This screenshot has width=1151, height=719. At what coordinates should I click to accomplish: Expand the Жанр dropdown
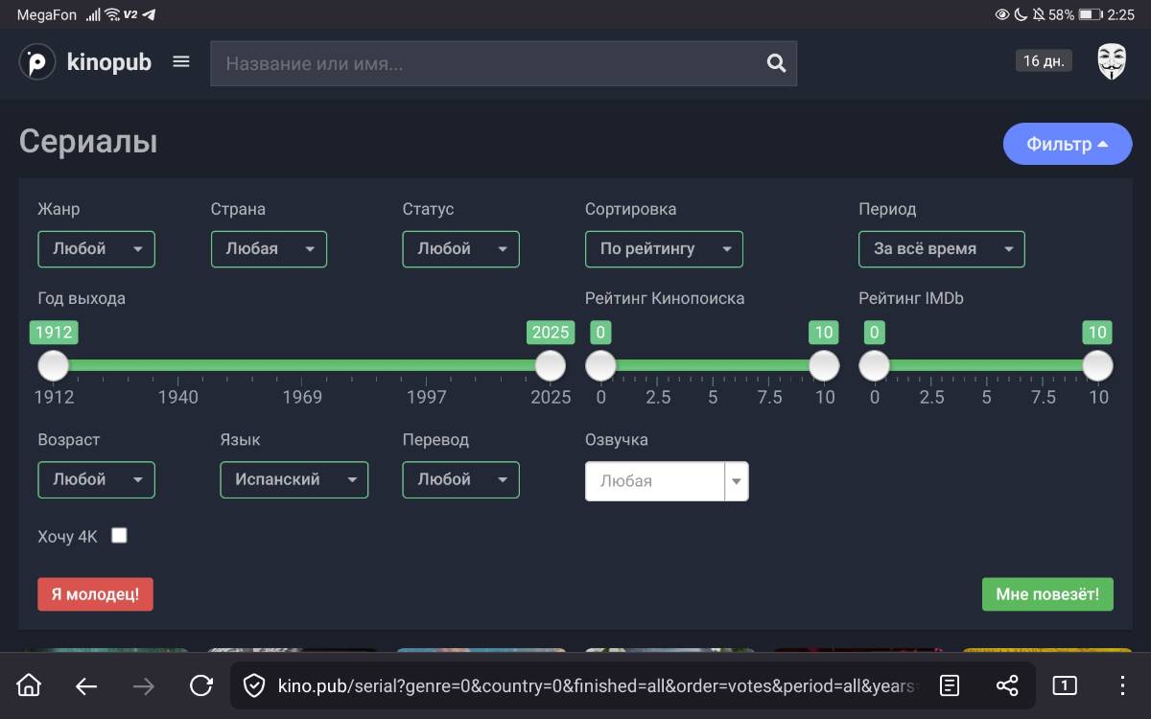pyautogui.click(x=96, y=249)
